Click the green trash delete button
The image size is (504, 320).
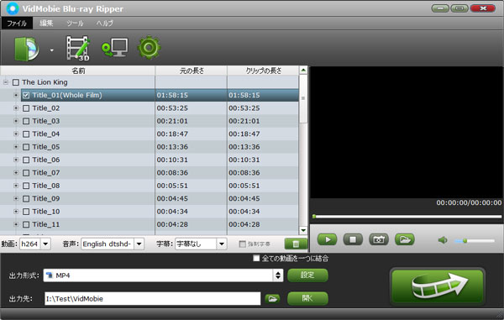[x=296, y=244]
